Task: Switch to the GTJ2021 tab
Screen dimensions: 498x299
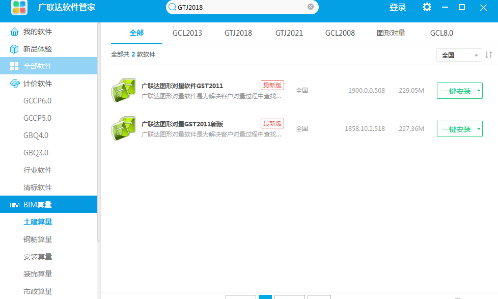Action: (x=289, y=33)
